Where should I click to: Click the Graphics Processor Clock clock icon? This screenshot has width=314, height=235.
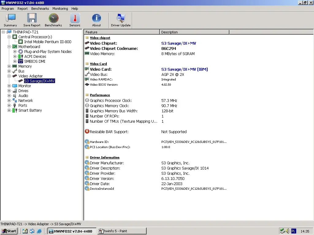click(x=87, y=100)
